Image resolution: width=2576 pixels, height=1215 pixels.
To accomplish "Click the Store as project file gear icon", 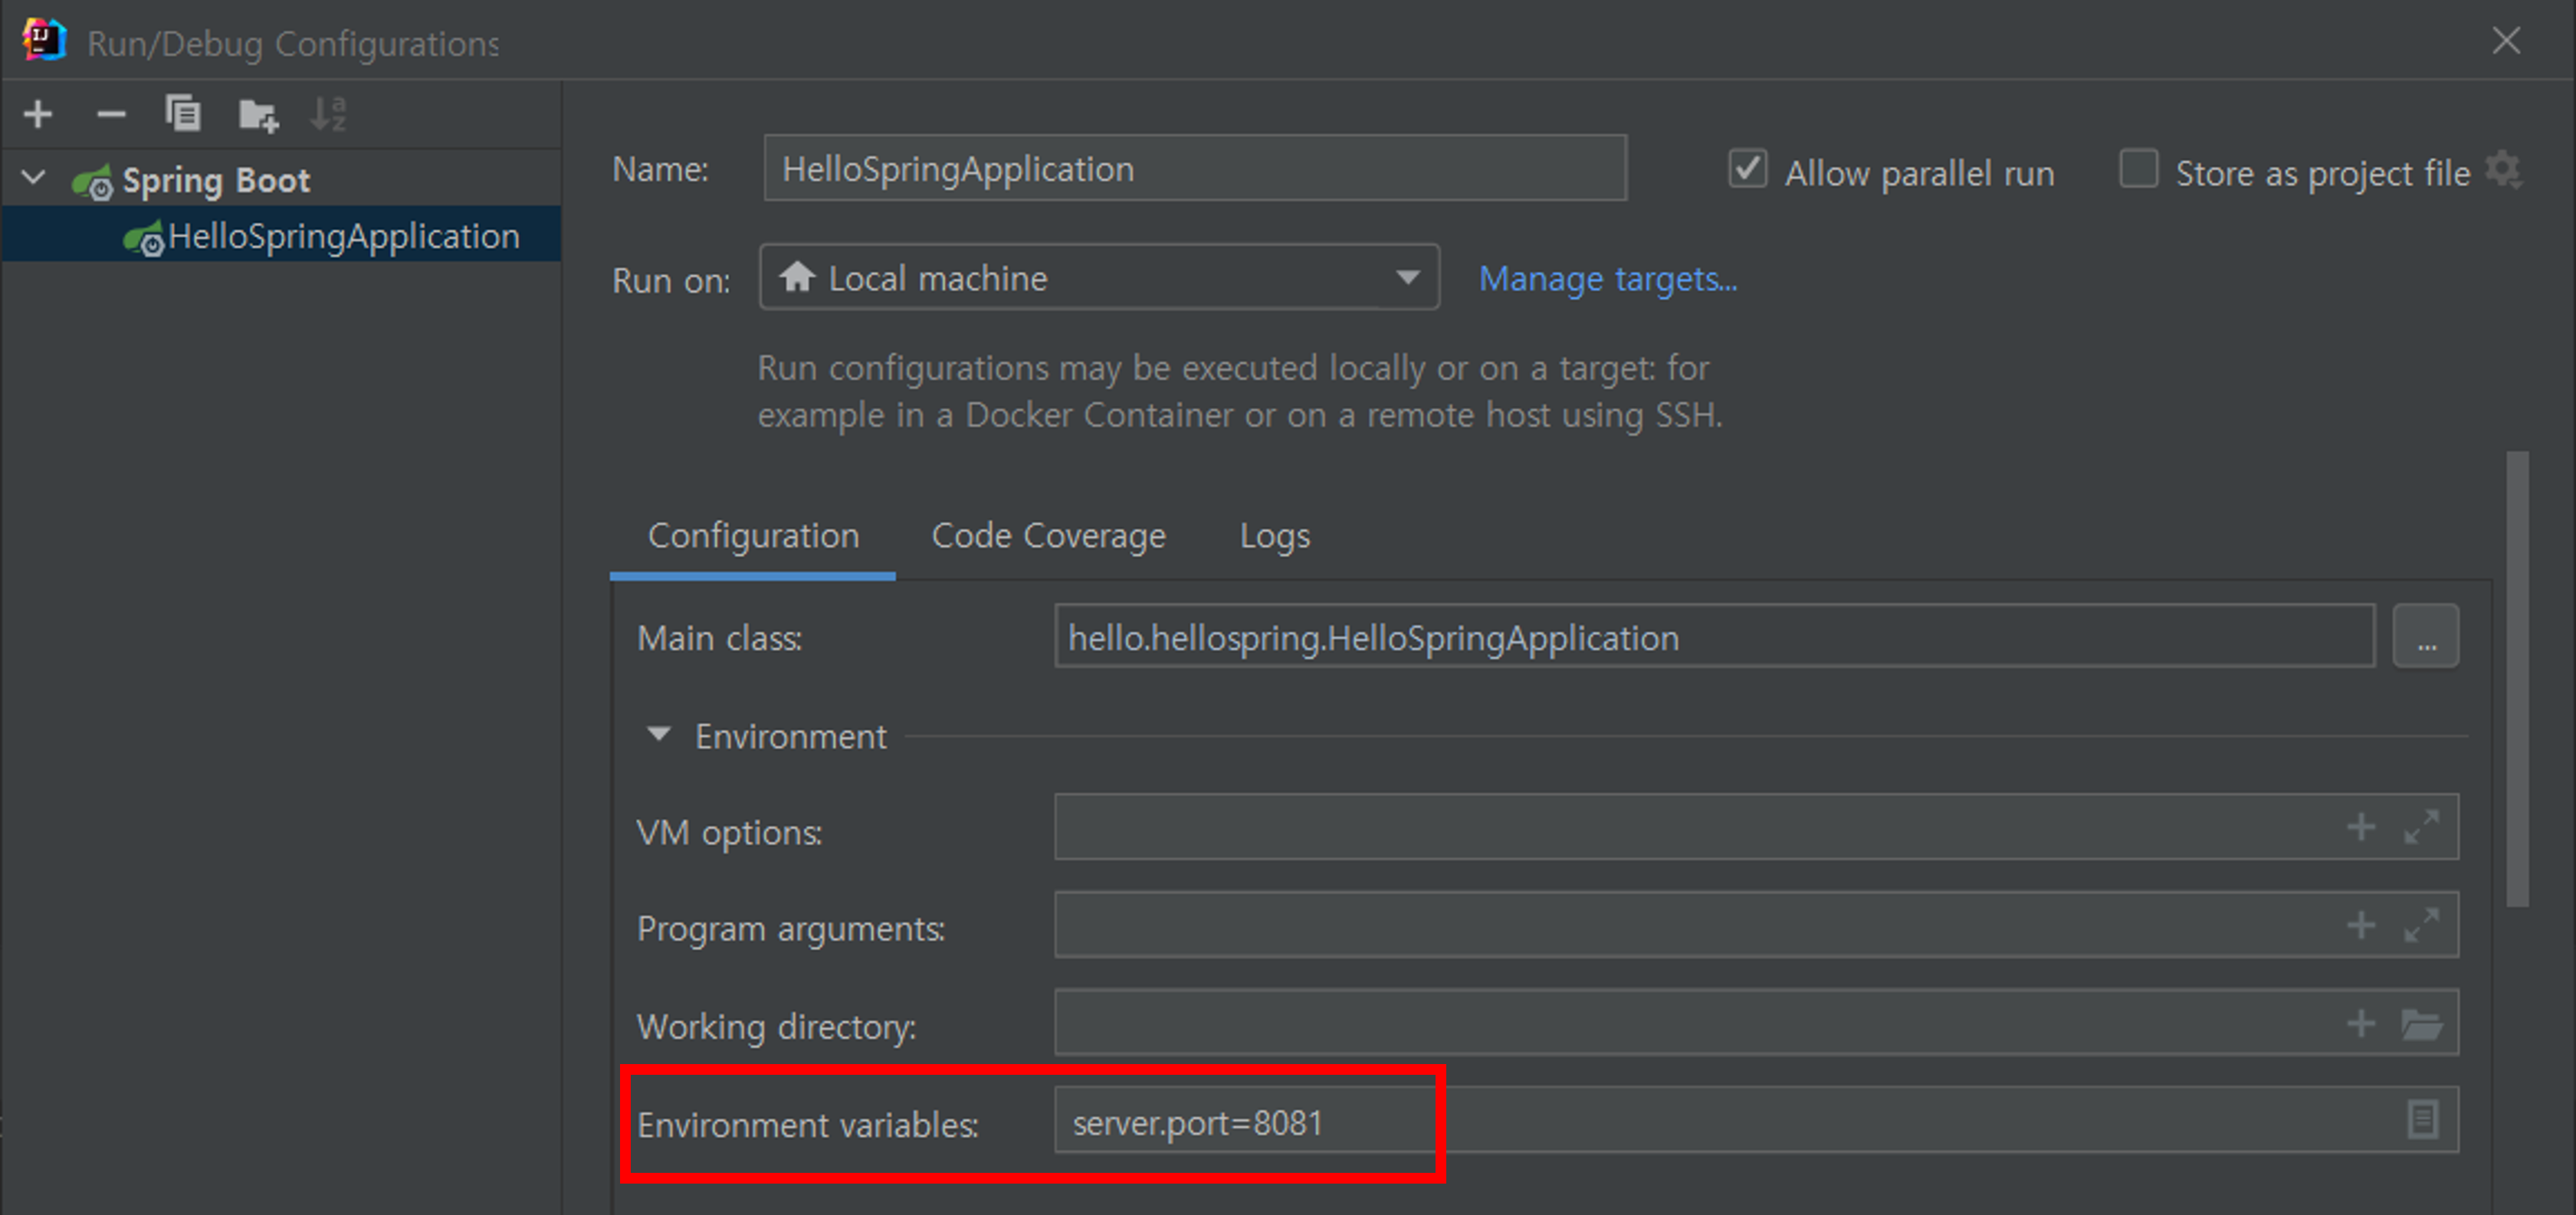I will (x=2502, y=170).
